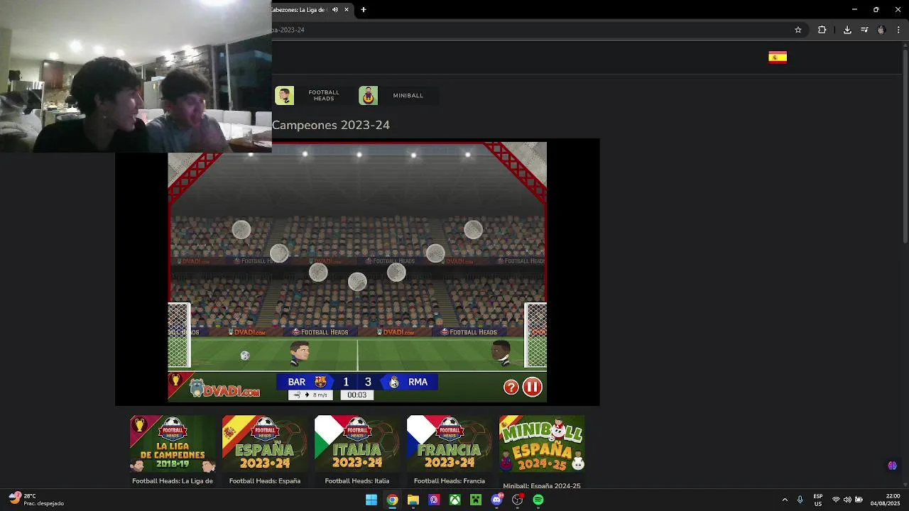This screenshot has width=909, height=511.
Task: Open Discord from the taskbar
Action: pos(497,500)
